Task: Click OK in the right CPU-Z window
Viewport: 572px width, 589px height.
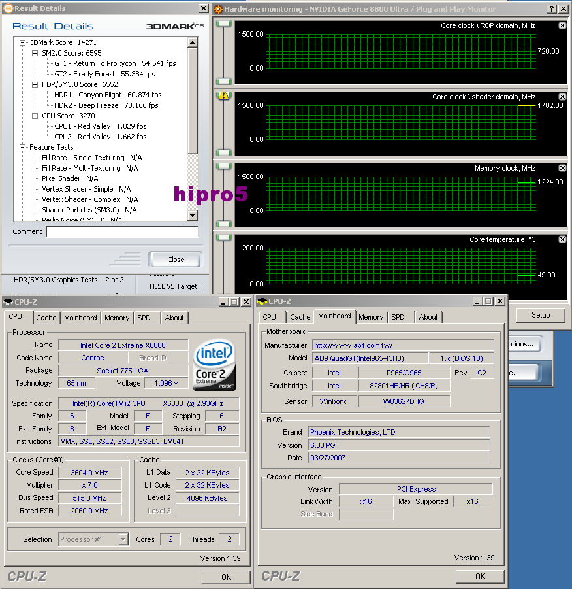Action: [x=480, y=577]
